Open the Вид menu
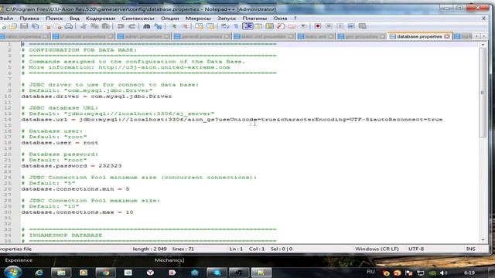This screenshot has width=495, height=278. pyautogui.click(x=74, y=19)
